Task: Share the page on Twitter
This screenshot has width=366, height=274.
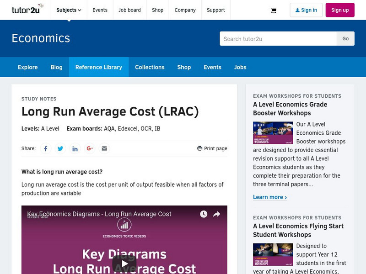Action: (x=60, y=148)
